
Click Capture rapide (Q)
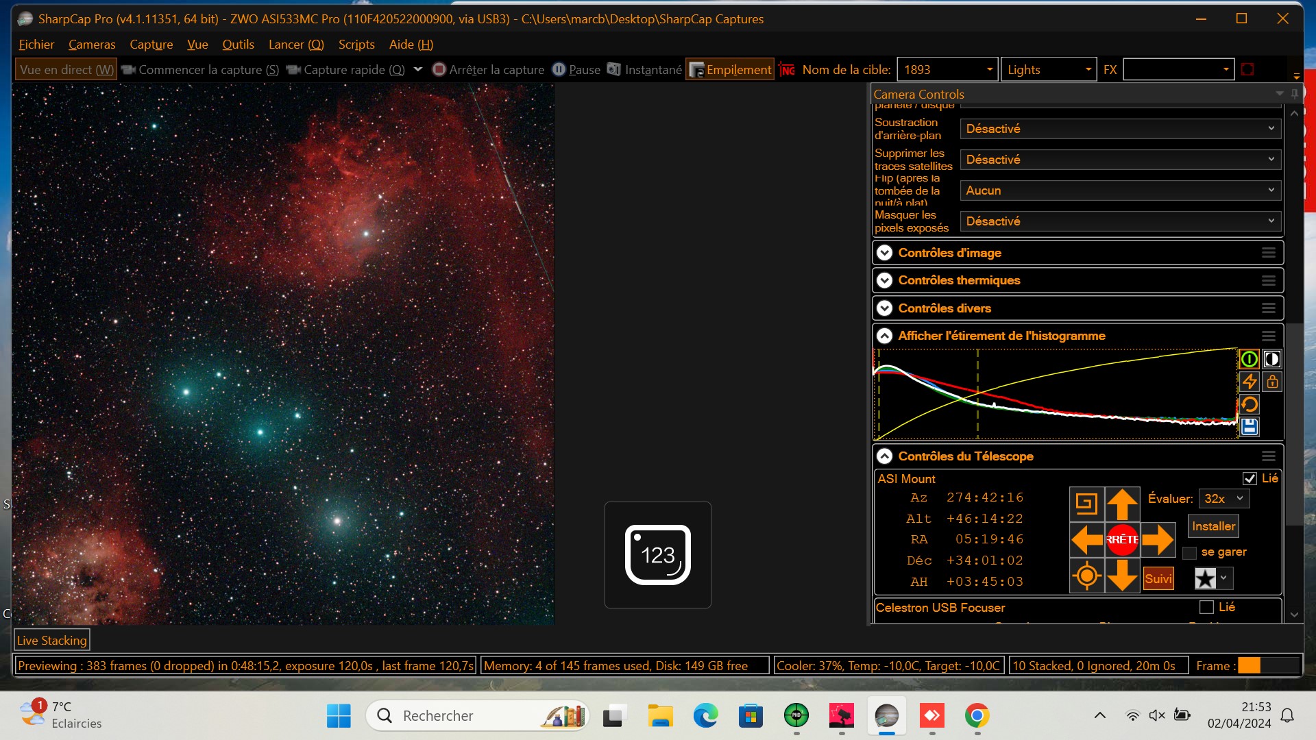(346, 69)
